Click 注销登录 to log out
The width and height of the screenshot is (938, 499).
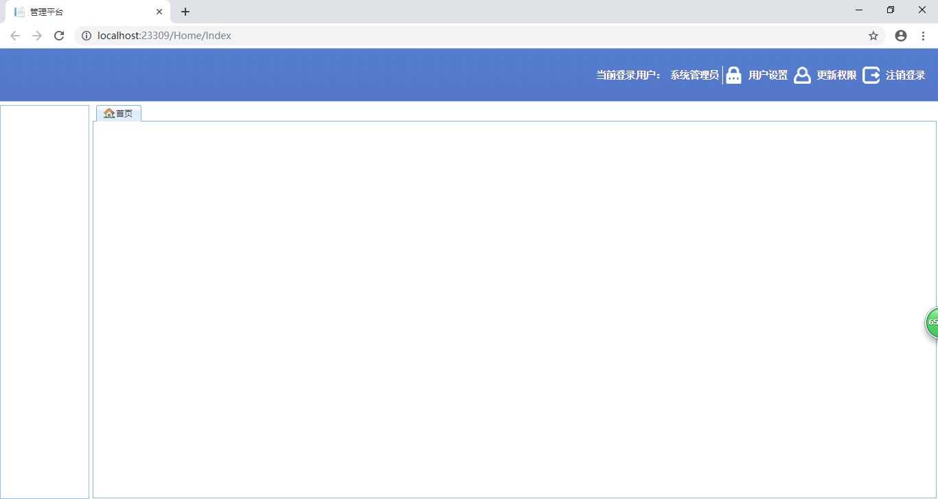click(906, 76)
